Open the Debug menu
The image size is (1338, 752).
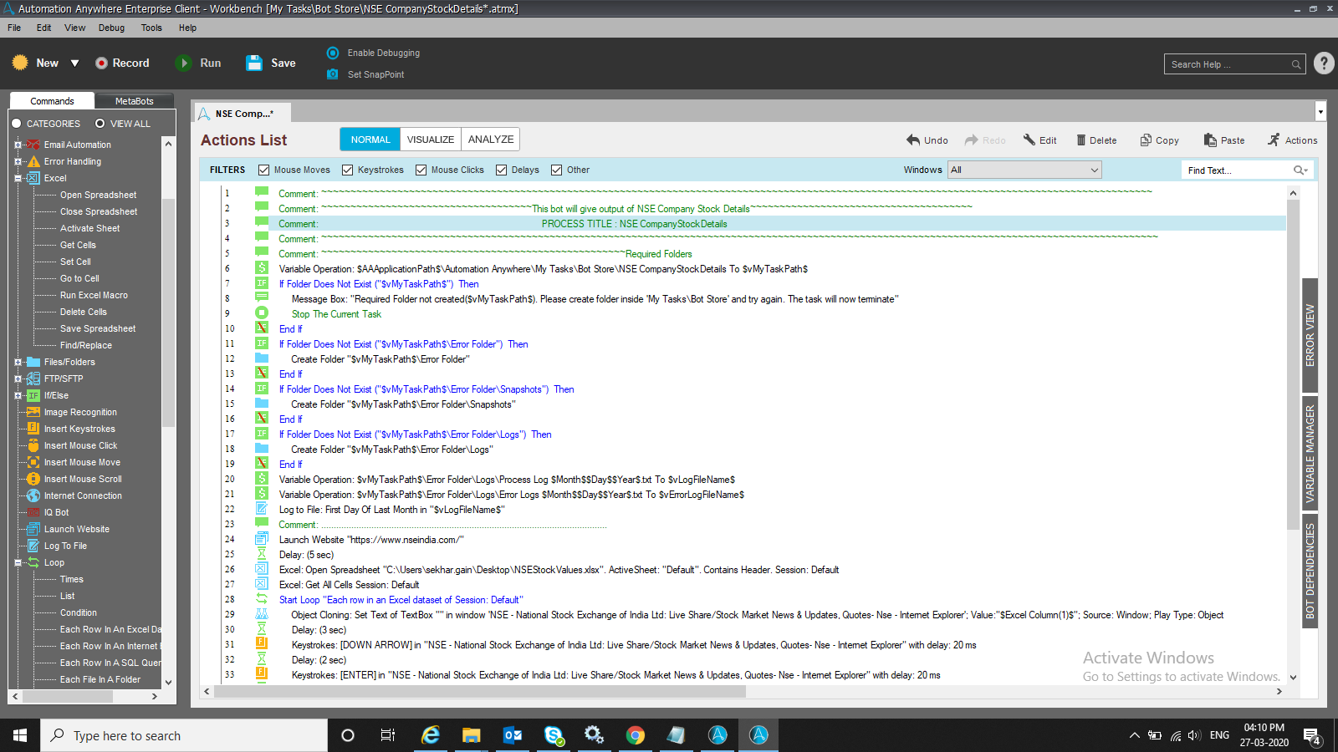point(111,28)
